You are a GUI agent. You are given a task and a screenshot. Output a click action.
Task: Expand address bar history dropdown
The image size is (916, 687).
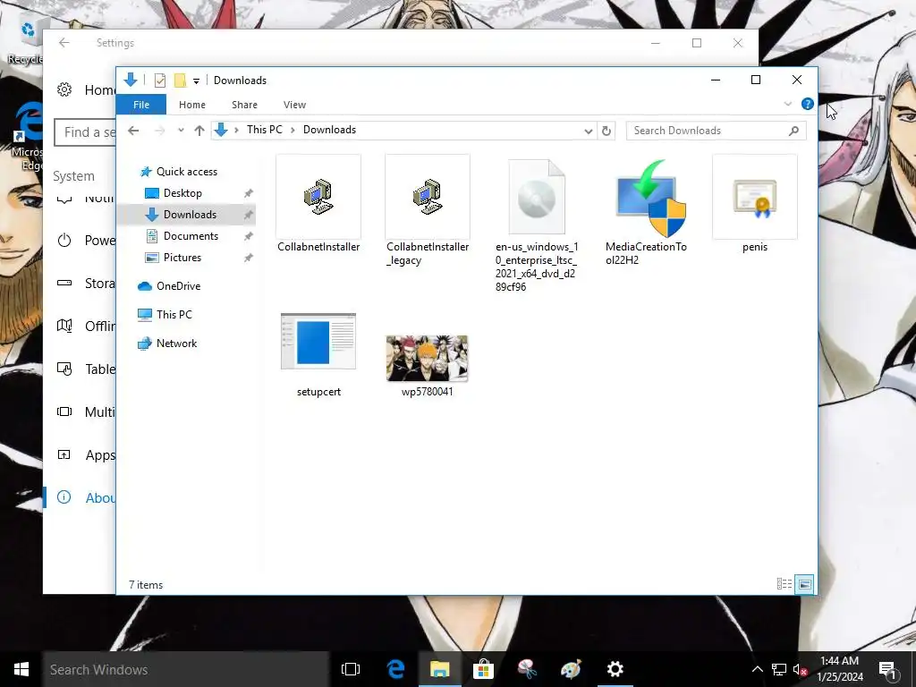pyautogui.click(x=589, y=131)
